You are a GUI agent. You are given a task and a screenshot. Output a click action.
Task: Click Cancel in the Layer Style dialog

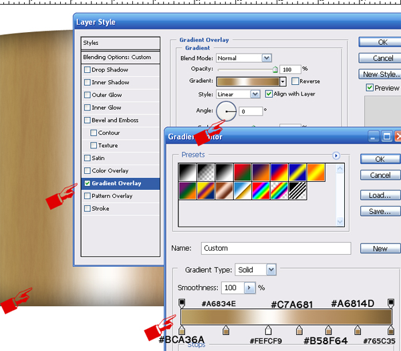(x=380, y=58)
